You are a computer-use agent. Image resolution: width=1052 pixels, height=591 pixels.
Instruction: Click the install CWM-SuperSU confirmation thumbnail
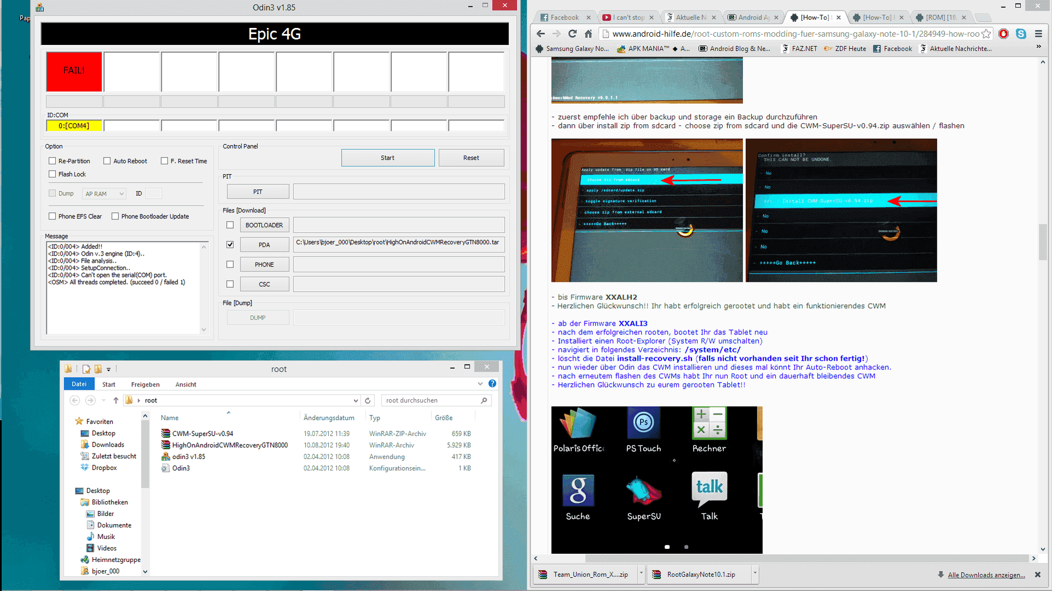(841, 211)
